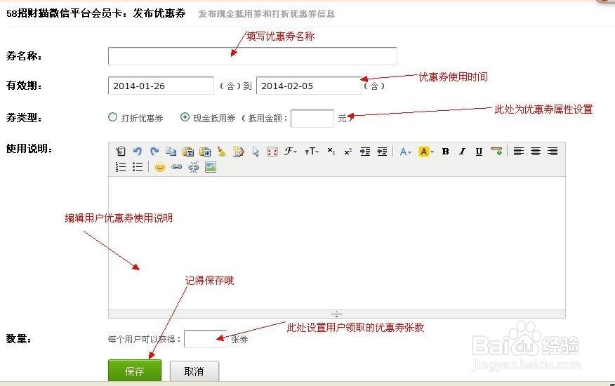The width and height of the screenshot is (615, 386).
Task: Undo the last edit in the editor
Action: pos(138,151)
